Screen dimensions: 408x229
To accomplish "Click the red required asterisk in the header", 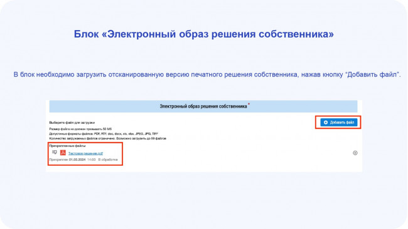I will (x=249, y=104).
